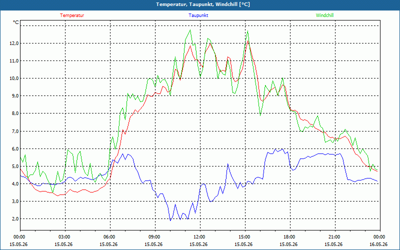Click the 21:00 time label on the x-axis
This screenshot has width=400, height=250.
coord(335,237)
